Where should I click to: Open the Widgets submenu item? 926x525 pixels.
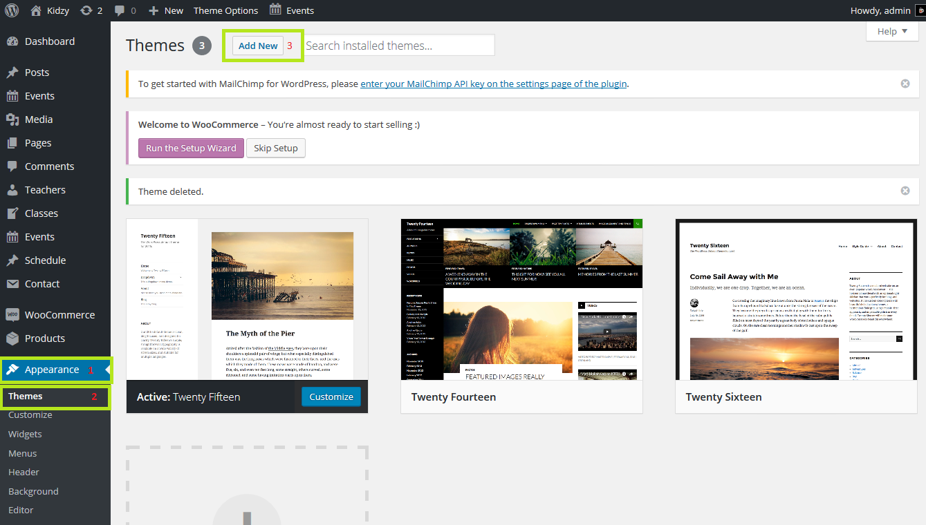(x=25, y=435)
